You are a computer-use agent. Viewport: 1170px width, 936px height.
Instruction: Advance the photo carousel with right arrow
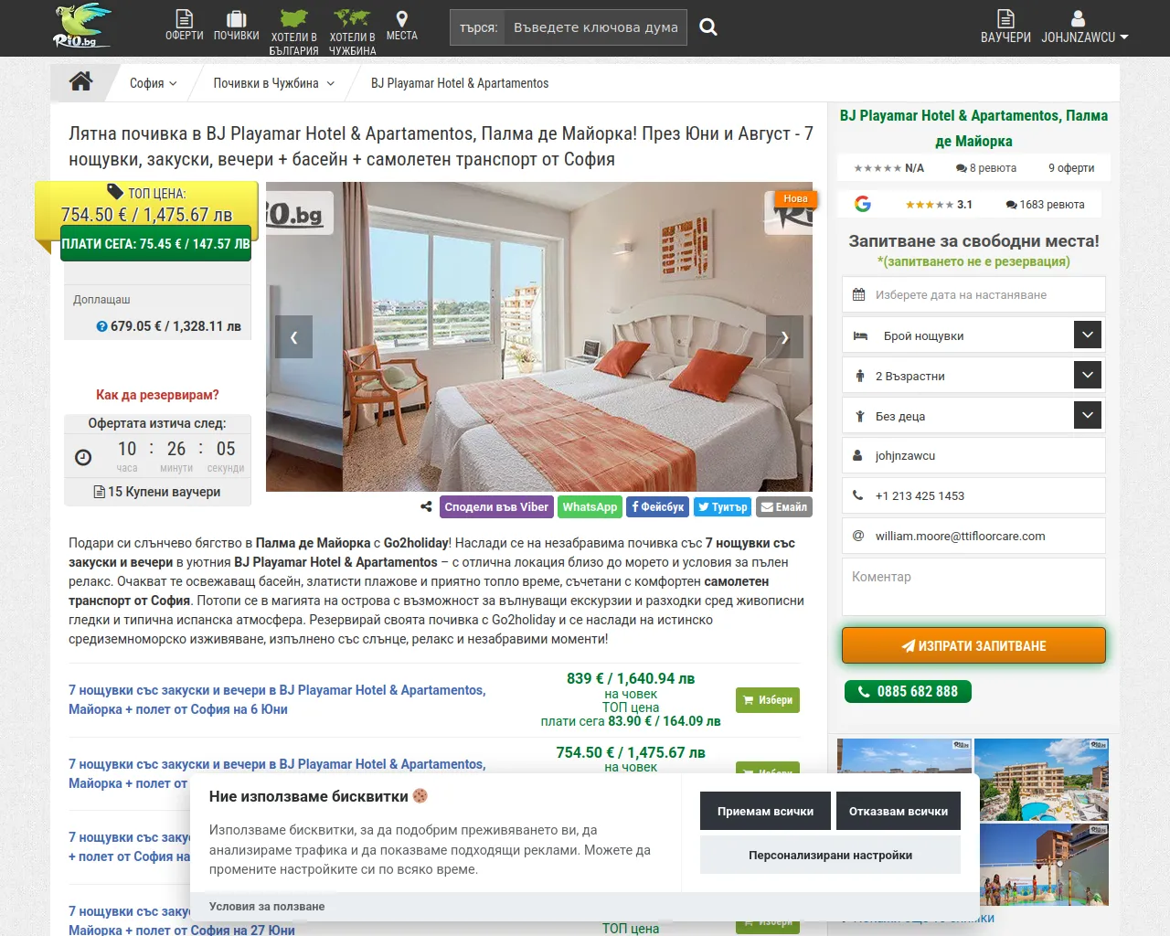784,336
